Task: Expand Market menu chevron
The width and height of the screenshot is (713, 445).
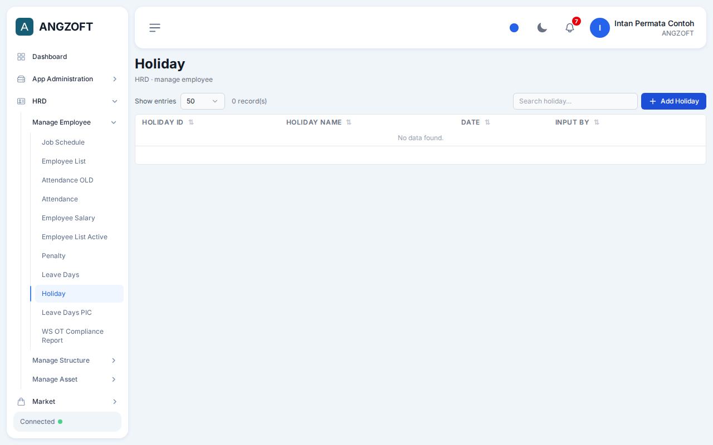Action: [x=115, y=402]
